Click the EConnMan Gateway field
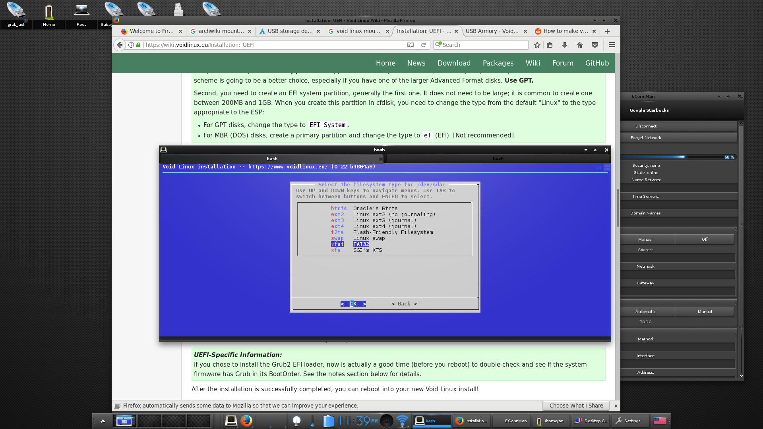Image resolution: width=763 pixels, height=429 pixels. point(678,291)
